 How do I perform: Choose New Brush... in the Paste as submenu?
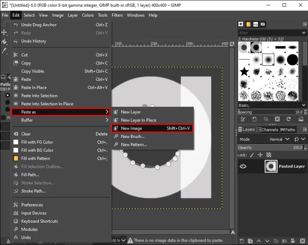click(x=152, y=137)
